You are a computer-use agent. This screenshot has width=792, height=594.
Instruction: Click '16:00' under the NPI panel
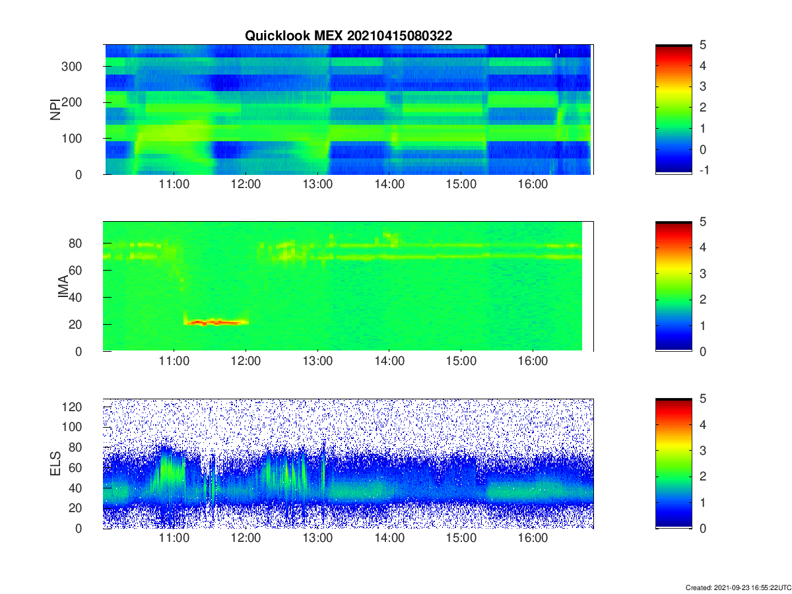(x=533, y=185)
